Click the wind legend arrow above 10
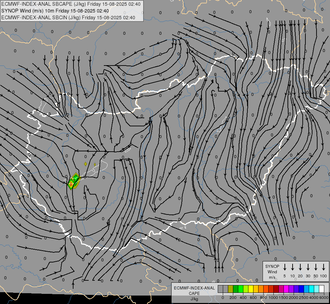Viewport: 330px width, 304px height. [x=292, y=267]
